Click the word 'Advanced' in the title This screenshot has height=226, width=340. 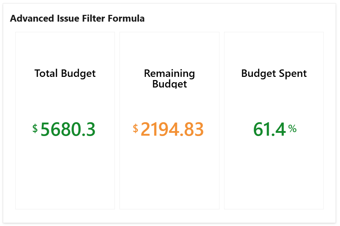tap(28, 18)
